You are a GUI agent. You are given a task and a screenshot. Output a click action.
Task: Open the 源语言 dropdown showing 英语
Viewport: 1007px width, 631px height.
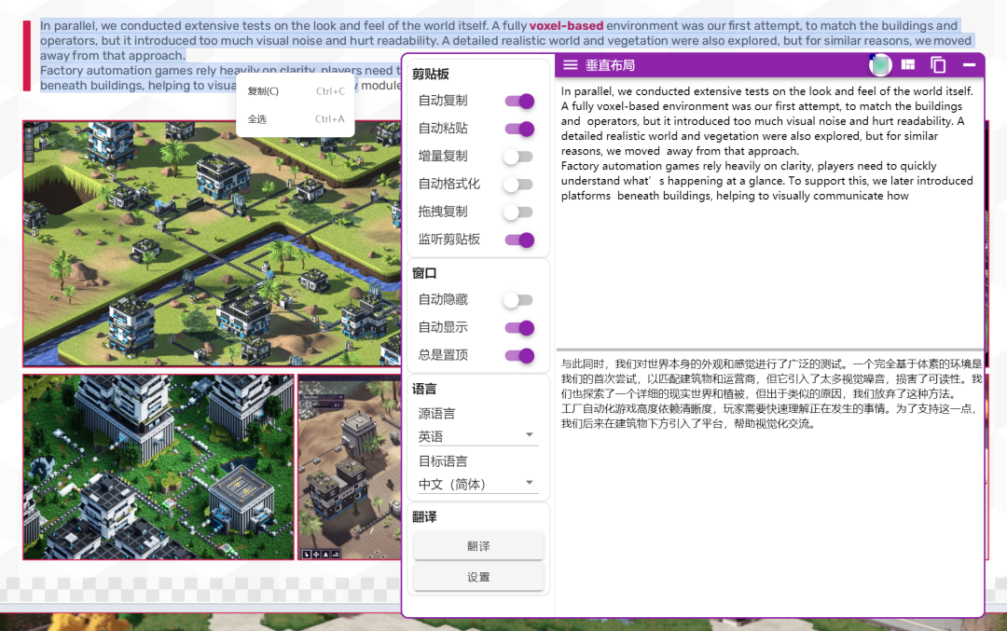[477, 436]
